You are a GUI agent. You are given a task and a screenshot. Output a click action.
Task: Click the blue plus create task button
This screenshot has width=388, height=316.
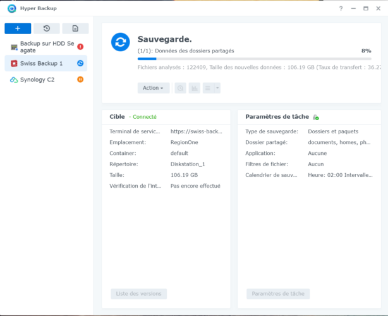pyautogui.click(x=18, y=28)
